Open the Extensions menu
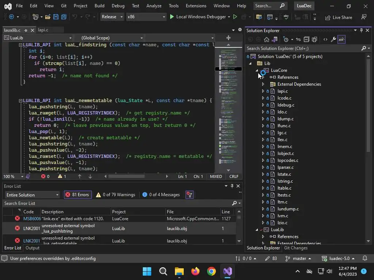This screenshot has width=374, height=280. tap(196, 6)
